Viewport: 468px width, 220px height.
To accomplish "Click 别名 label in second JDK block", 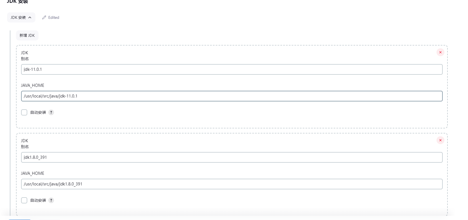I will pos(25,147).
